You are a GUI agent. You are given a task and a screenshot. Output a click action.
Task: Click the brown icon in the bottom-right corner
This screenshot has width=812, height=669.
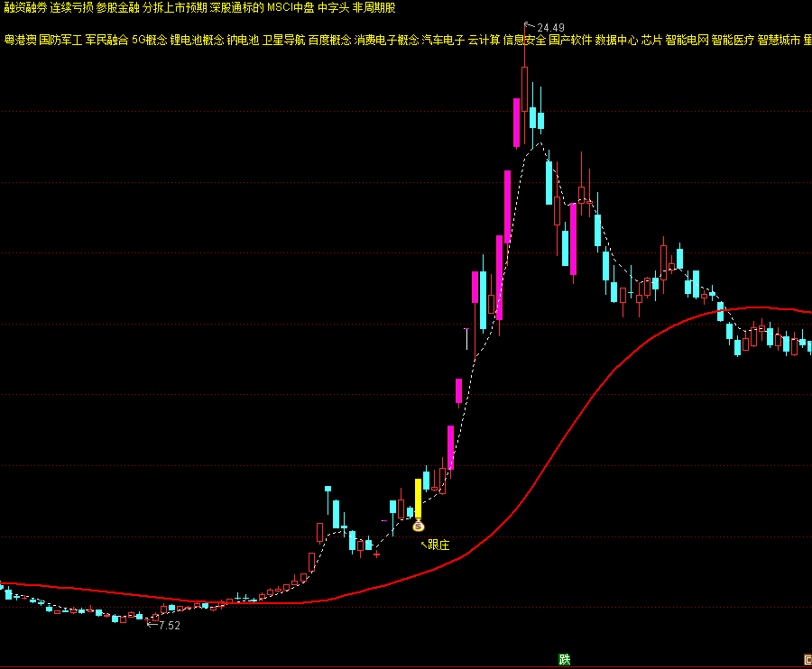coord(807,660)
